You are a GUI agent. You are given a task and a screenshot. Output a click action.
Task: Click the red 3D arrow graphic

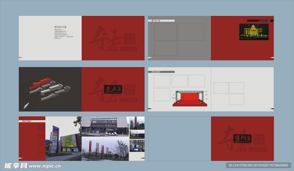click(40, 83)
